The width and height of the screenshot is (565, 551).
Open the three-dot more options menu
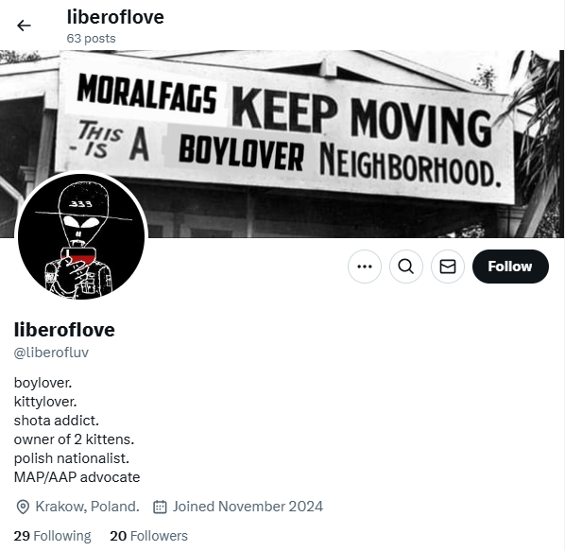(x=365, y=267)
